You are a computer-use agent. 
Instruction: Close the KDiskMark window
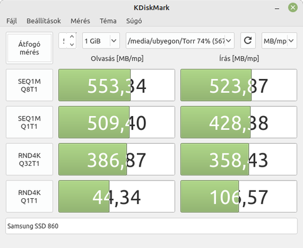point(293,8)
